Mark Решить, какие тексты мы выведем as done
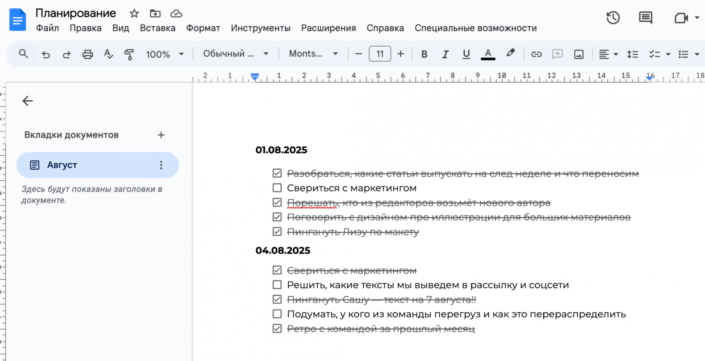 click(x=277, y=285)
